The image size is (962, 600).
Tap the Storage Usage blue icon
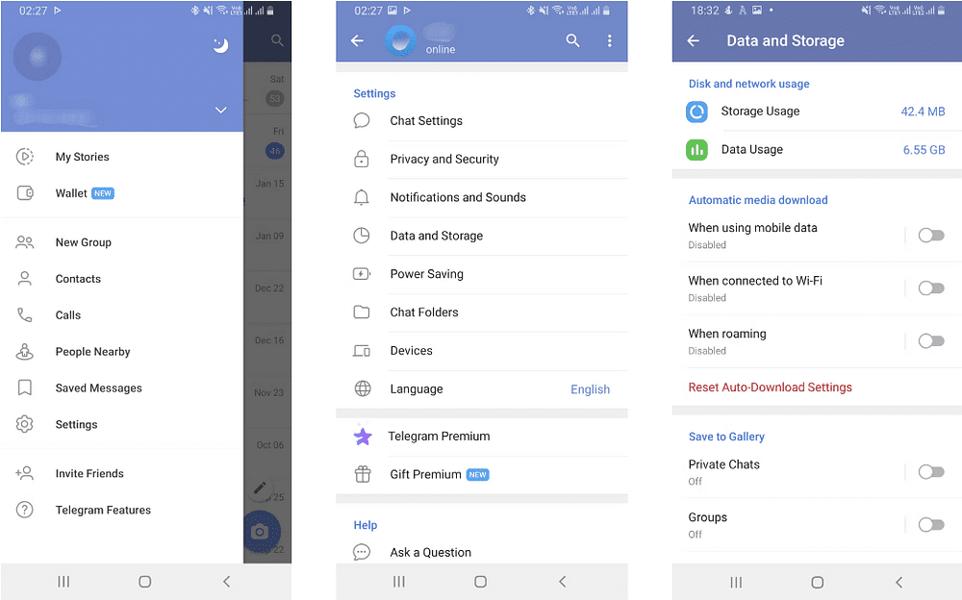coord(696,112)
